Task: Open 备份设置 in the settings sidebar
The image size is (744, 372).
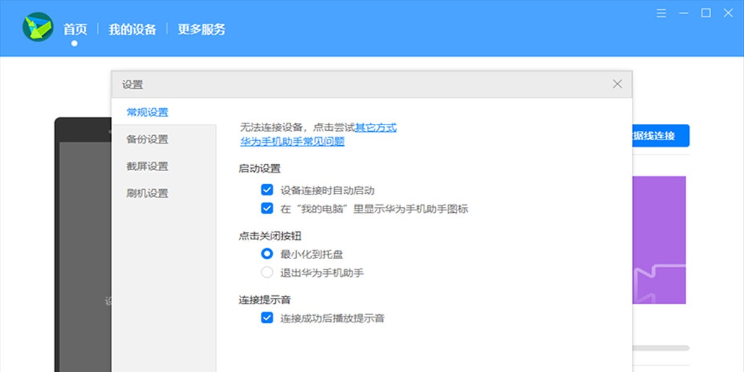Action: (148, 139)
